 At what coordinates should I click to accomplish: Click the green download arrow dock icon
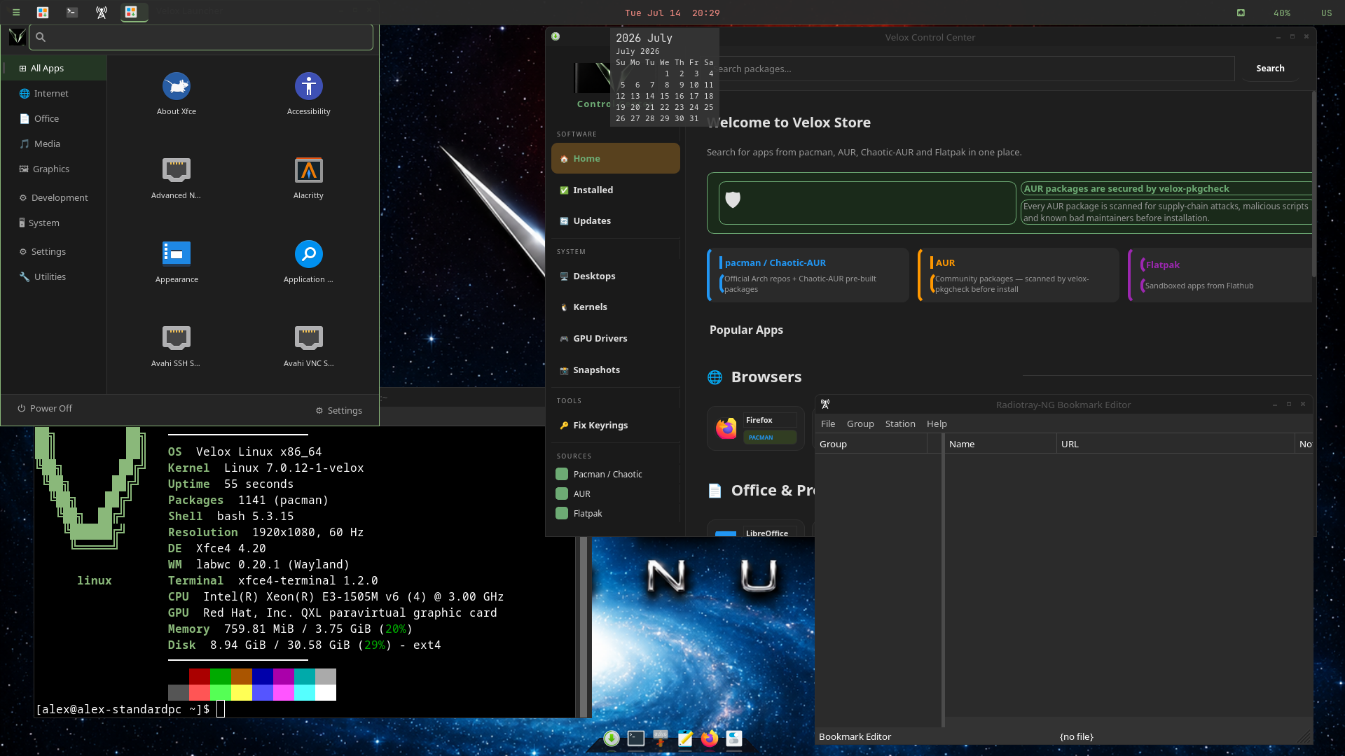[x=612, y=738]
